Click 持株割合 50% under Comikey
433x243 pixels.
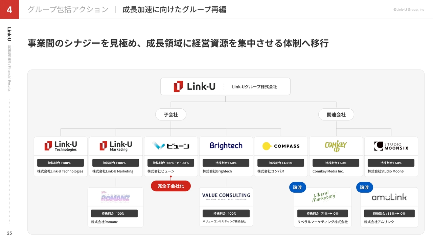(336, 163)
